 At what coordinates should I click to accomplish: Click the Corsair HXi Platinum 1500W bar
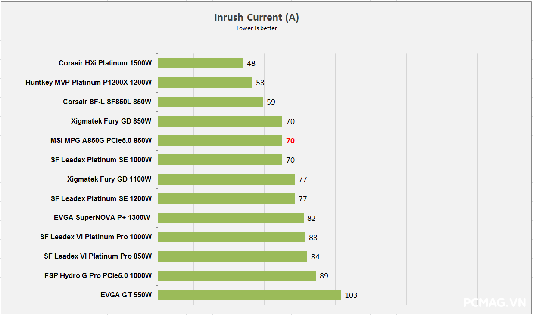(x=200, y=63)
